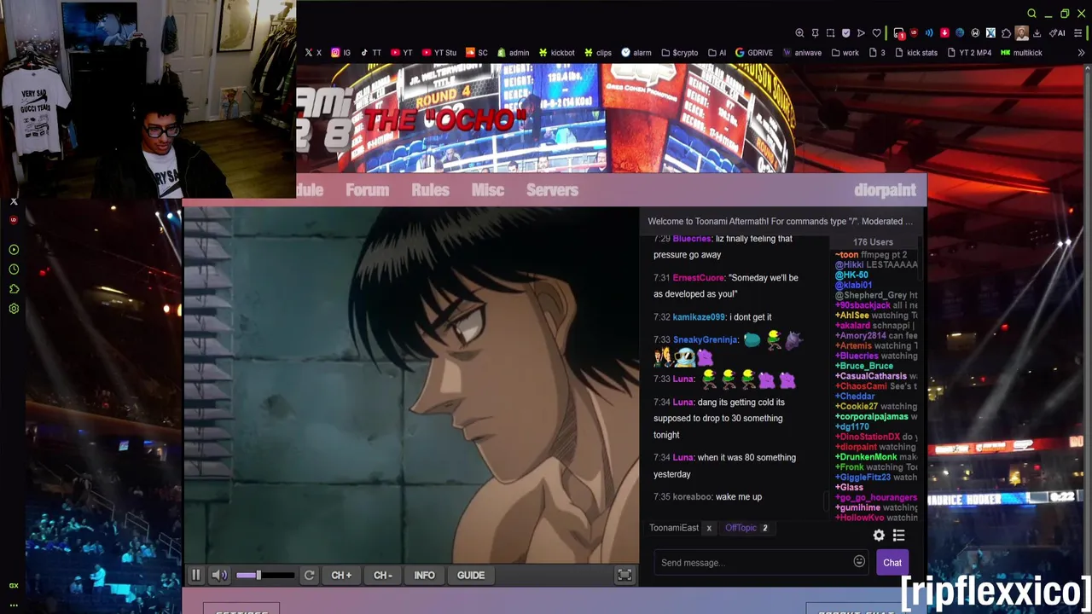Open the clips bookmark
1092x614 pixels.
point(598,53)
